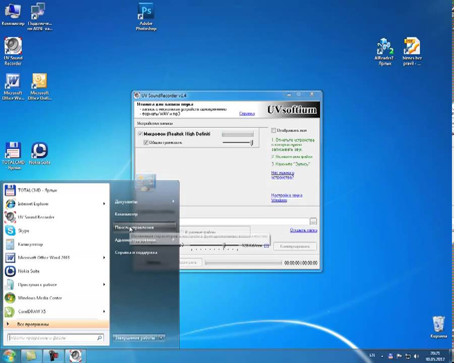
Task: Launch Nokia Suite from Start menu
Action: (x=56, y=271)
